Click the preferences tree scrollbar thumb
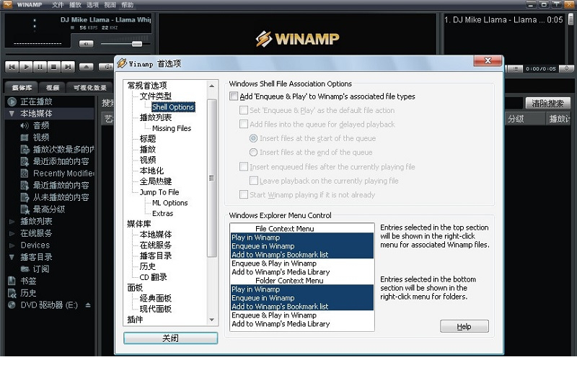The width and height of the screenshot is (577, 370). point(211,179)
